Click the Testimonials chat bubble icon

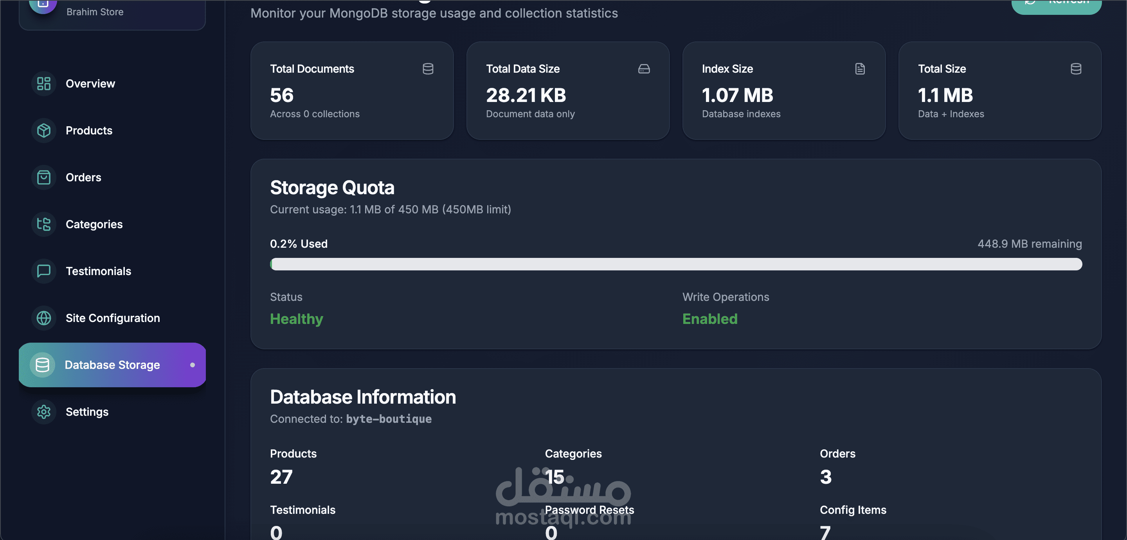click(44, 271)
